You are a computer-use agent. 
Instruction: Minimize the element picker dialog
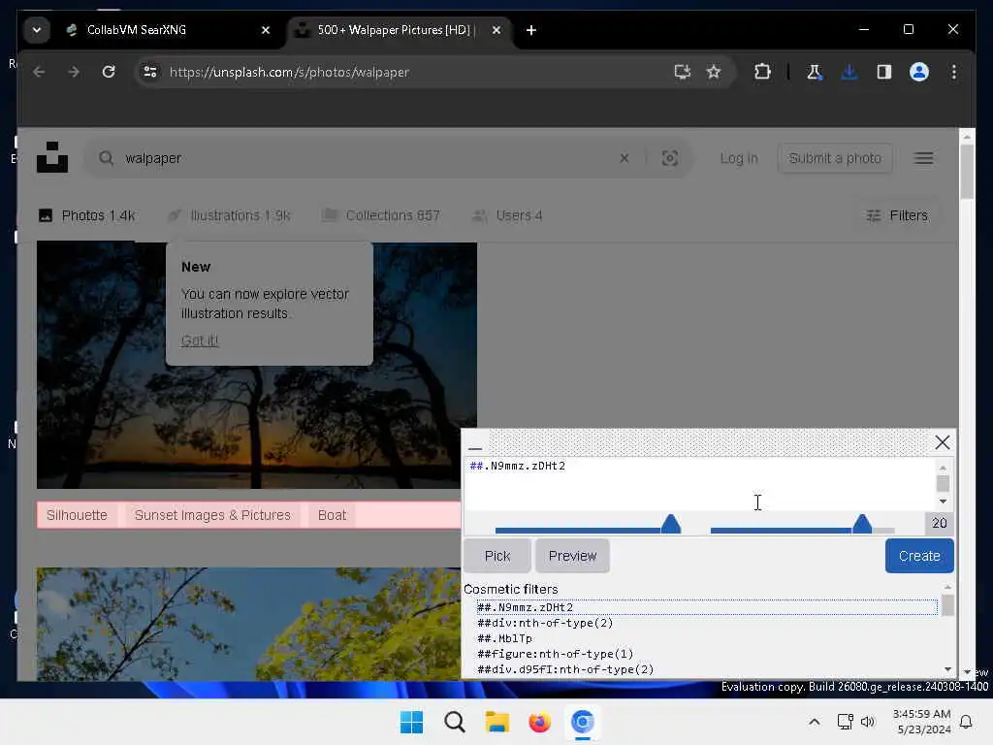(x=475, y=442)
